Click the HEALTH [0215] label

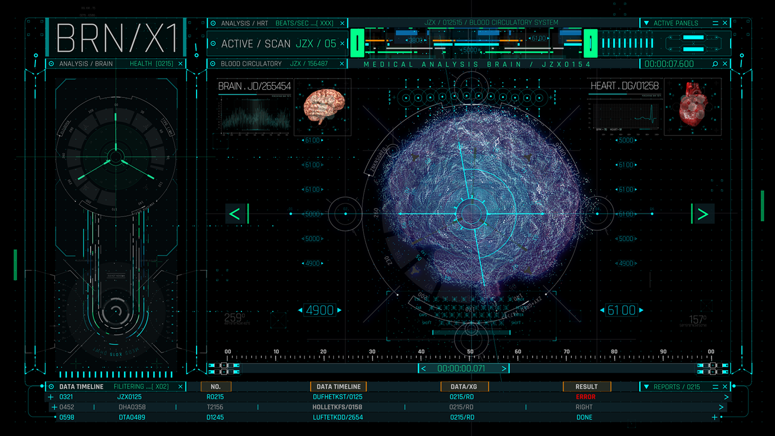[152, 64]
